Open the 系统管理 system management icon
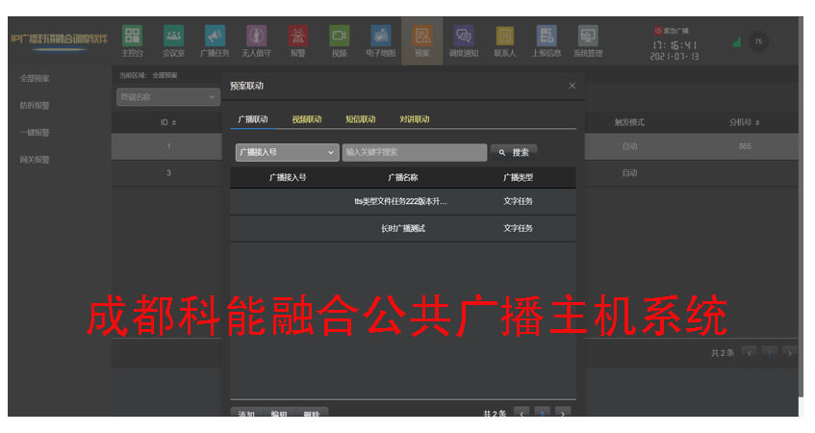 (588, 41)
